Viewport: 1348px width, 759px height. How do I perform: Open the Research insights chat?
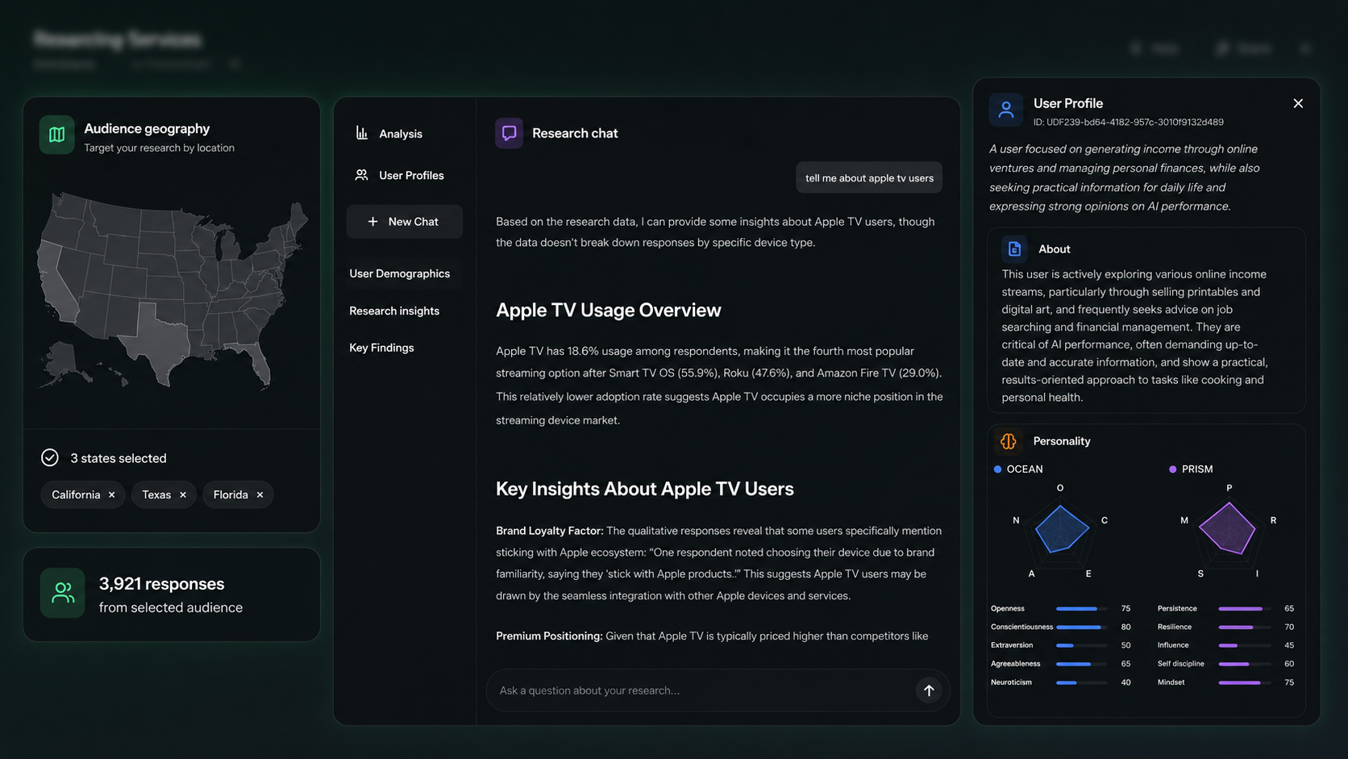click(x=394, y=311)
